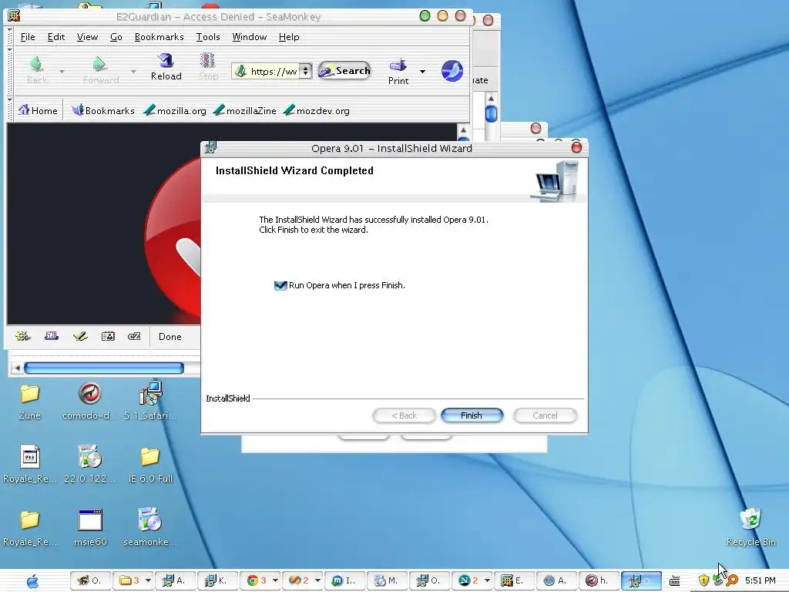The height and width of the screenshot is (592, 789).
Task: Click the Navigator component icon in status bar
Action: 22,336
